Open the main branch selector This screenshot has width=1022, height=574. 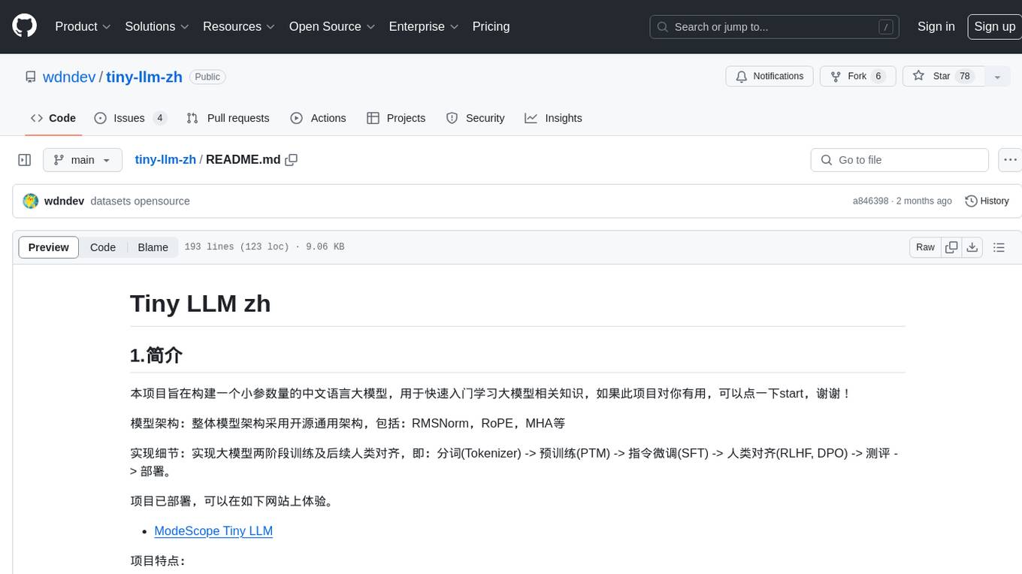(x=83, y=160)
